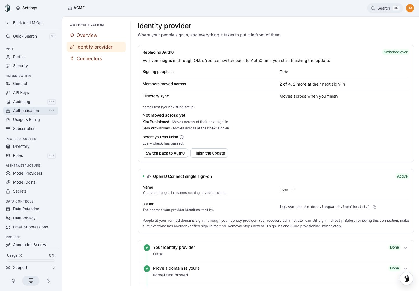
Task: Click the General sliders icon
Action: pos(8,84)
